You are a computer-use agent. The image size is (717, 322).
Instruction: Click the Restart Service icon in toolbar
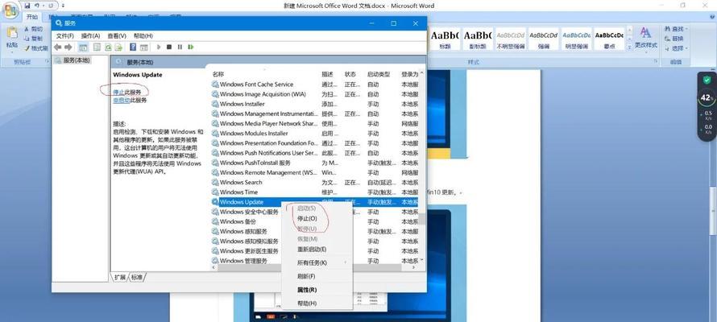click(x=191, y=47)
